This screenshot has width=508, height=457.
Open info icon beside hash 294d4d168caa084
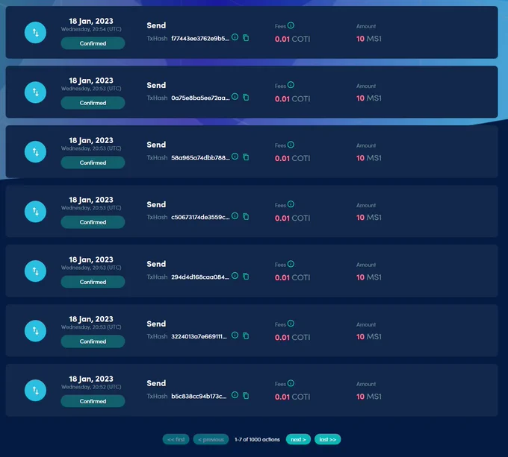click(x=235, y=276)
